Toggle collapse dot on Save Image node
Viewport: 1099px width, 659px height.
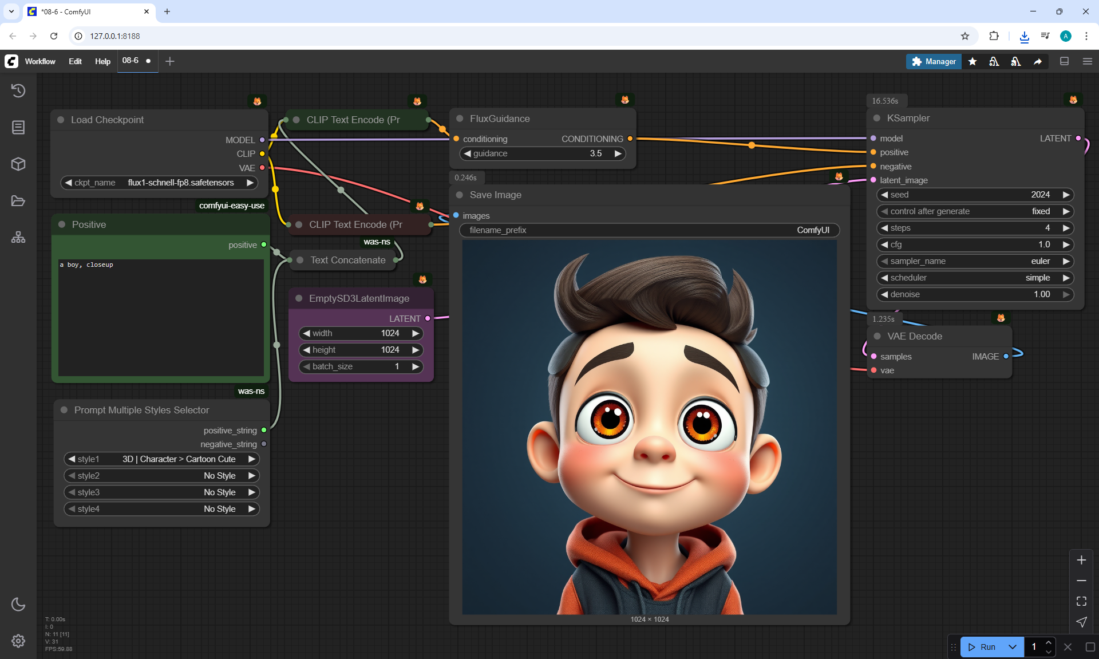tap(459, 195)
